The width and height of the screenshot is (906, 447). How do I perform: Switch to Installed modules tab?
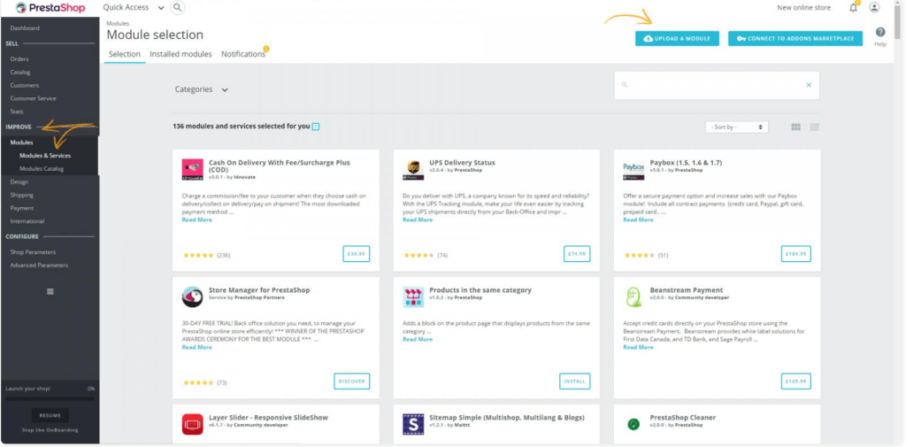coord(180,54)
